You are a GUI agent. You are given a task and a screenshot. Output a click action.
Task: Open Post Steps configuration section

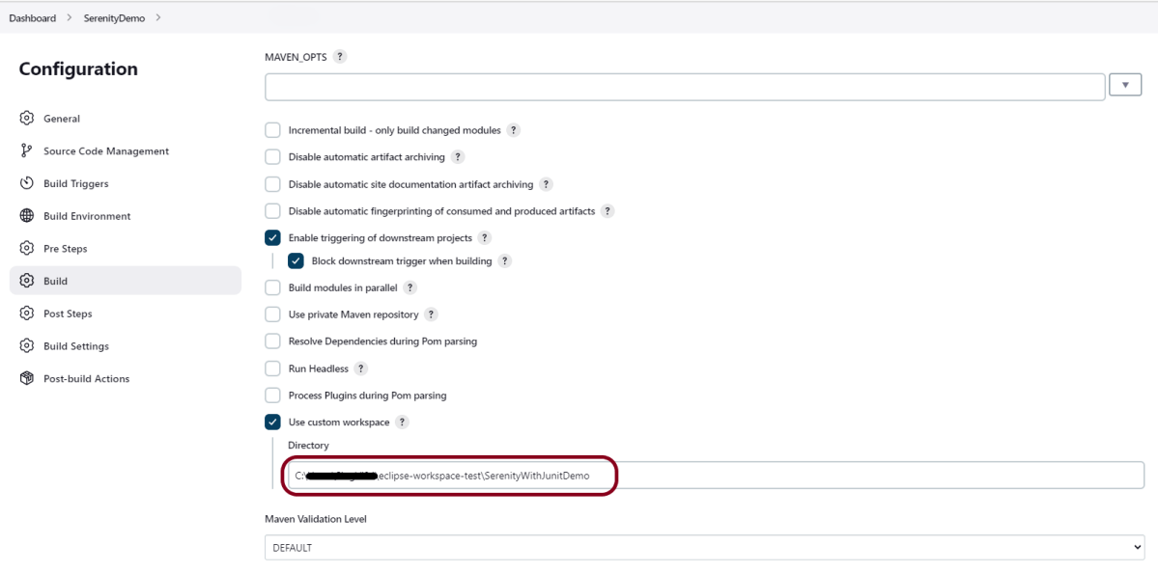coord(68,314)
